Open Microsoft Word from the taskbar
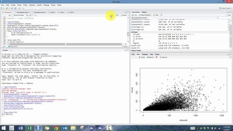 click(x=20, y=128)
